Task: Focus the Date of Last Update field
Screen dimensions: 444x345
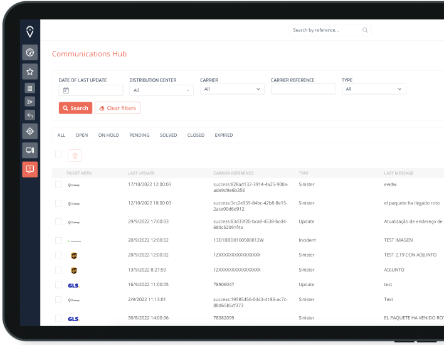Action: (x=90, y=90)
